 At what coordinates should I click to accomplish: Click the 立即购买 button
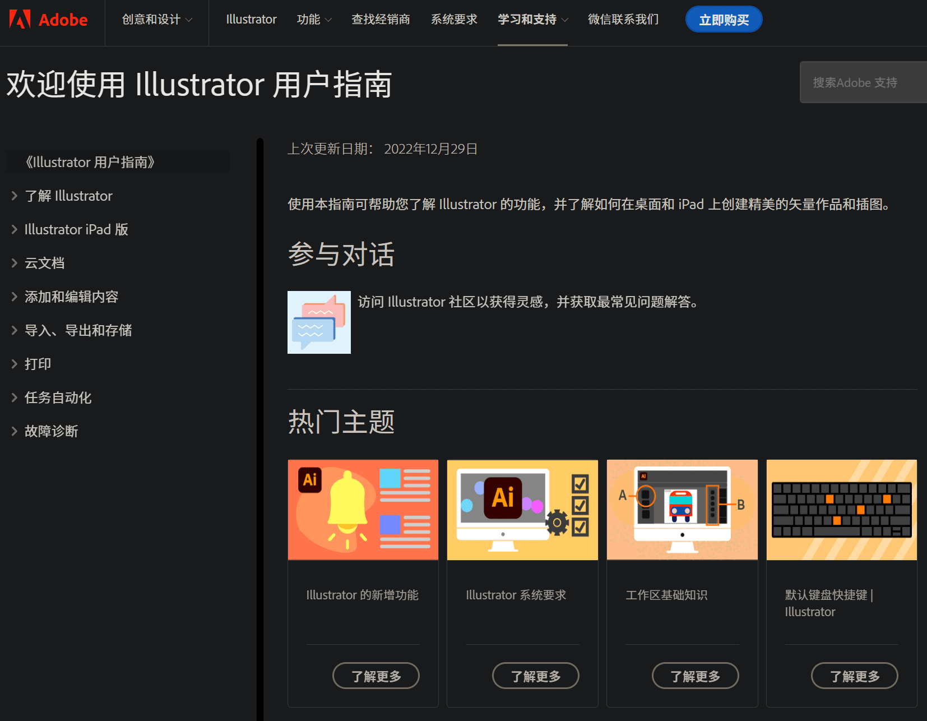[x=724, y=19]
